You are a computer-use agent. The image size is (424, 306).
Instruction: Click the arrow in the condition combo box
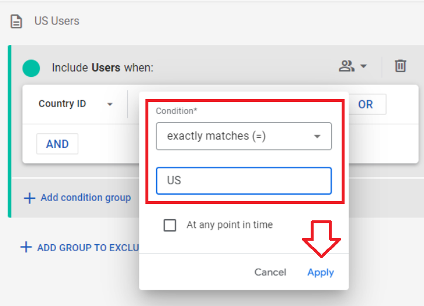317,136
